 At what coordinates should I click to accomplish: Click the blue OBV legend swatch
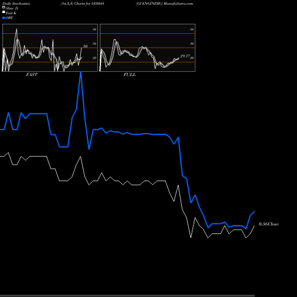pyautogui.click(x=4, y=18)
